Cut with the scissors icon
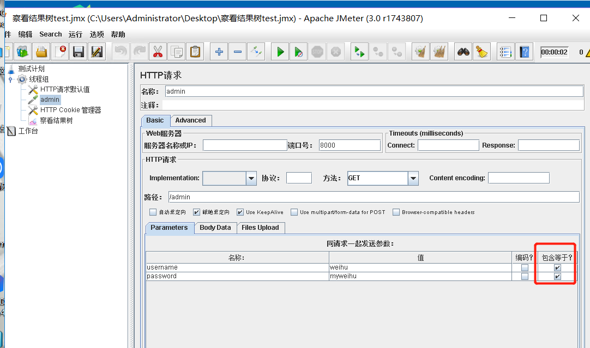Viewport: 590px width, 348px height. pyautogui.click(x=158, y=52)
